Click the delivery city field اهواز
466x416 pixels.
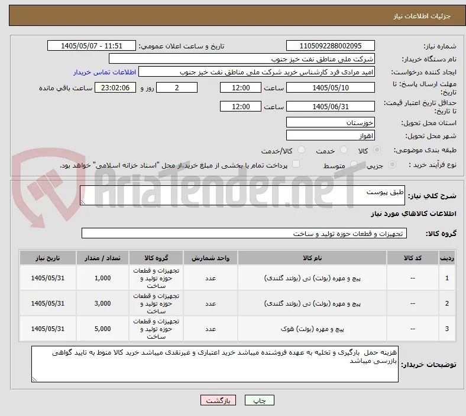point(330,135)
